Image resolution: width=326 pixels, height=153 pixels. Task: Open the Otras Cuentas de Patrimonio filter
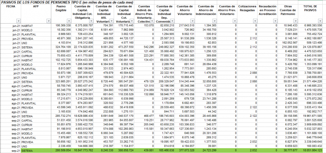tap(296, 21)
